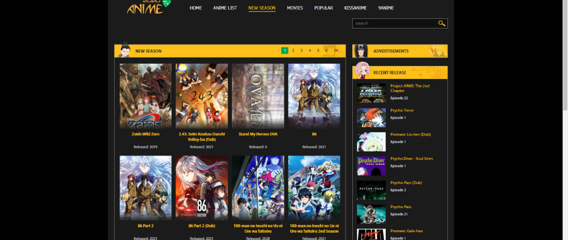568x240 pixels.
Task: Go to pagination page 3
Action: 301,50
